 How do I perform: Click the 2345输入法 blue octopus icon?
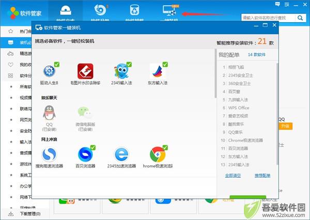pyautogui.click(x=121, y=71)
